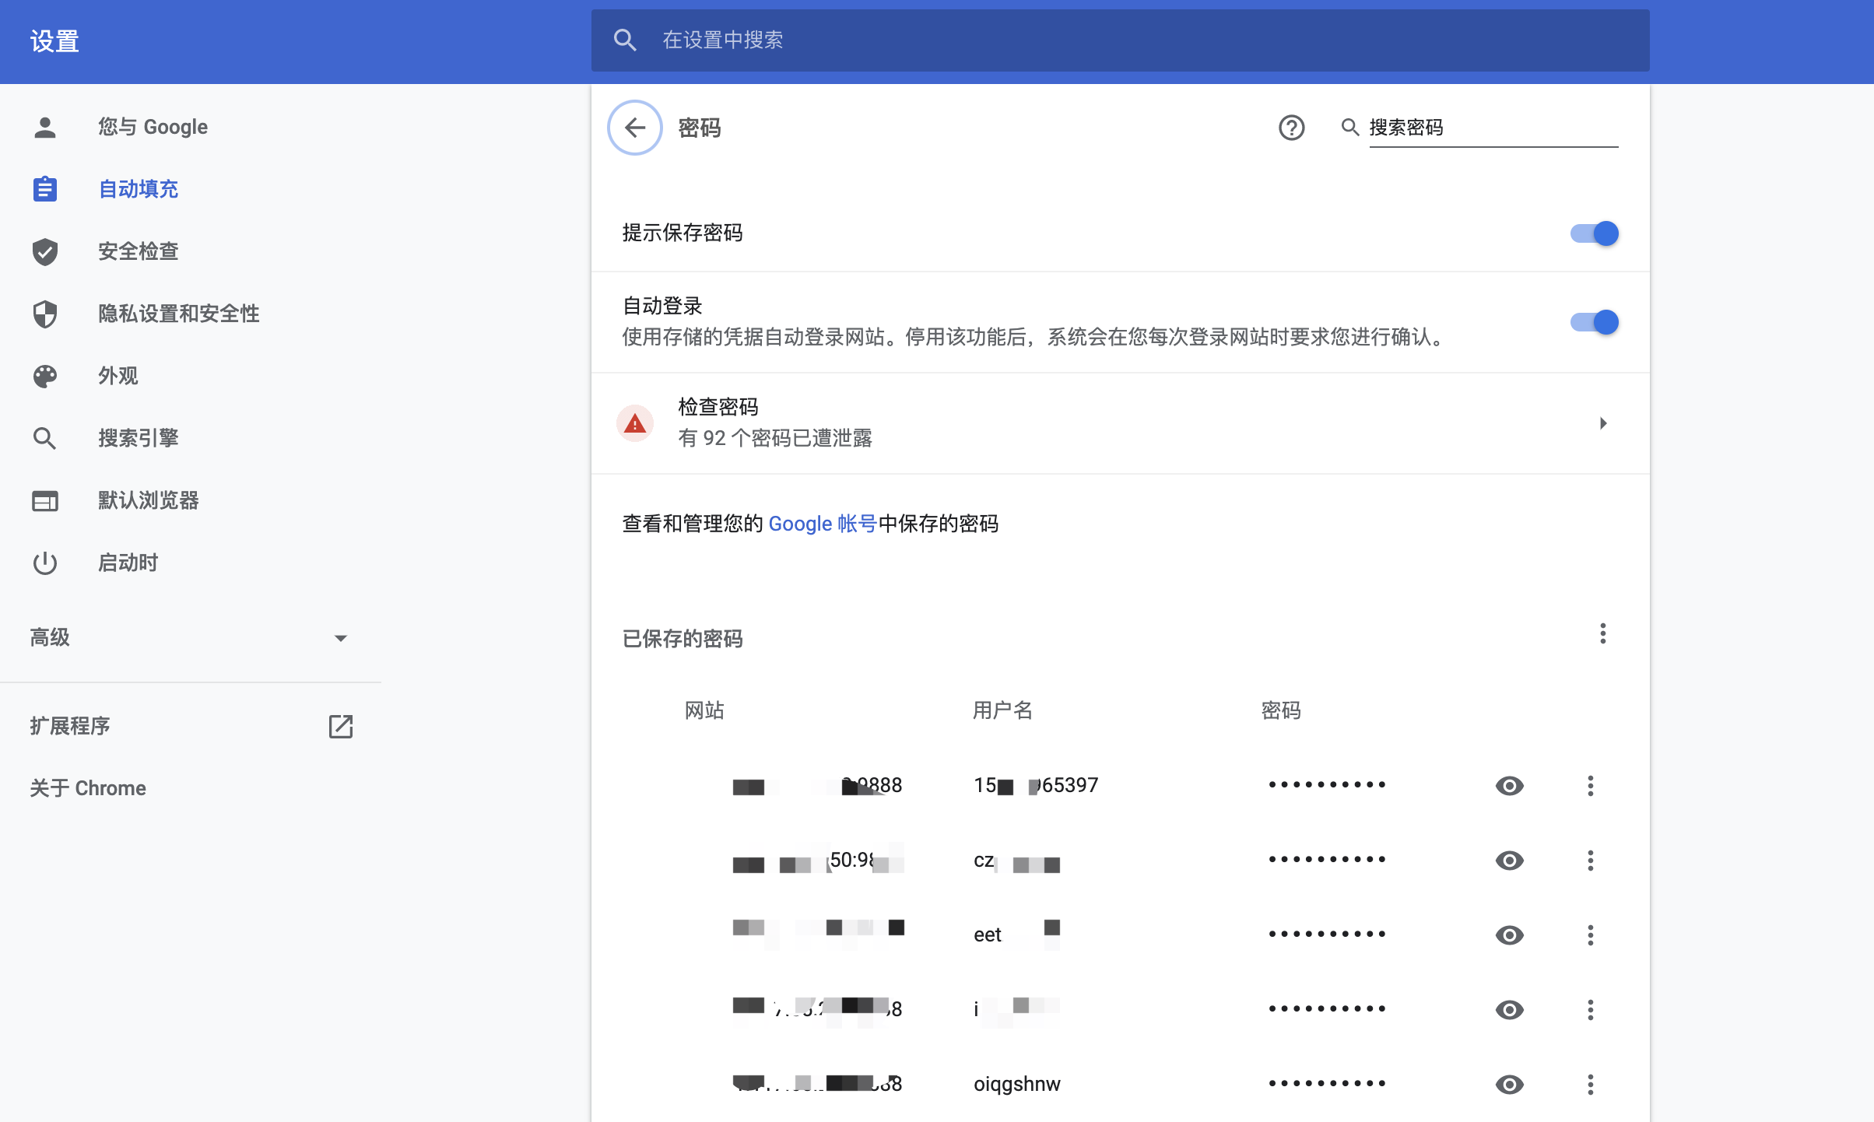Image resolution: width=1874 pixels, height=1122 pixels.
Task: Click the eye icon on first password entry
Action: tap(1509, 784)
